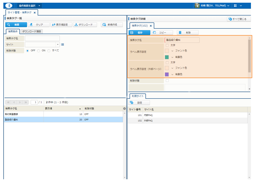
Task: Click the ダウンロード download button
Action: point(85,25)
